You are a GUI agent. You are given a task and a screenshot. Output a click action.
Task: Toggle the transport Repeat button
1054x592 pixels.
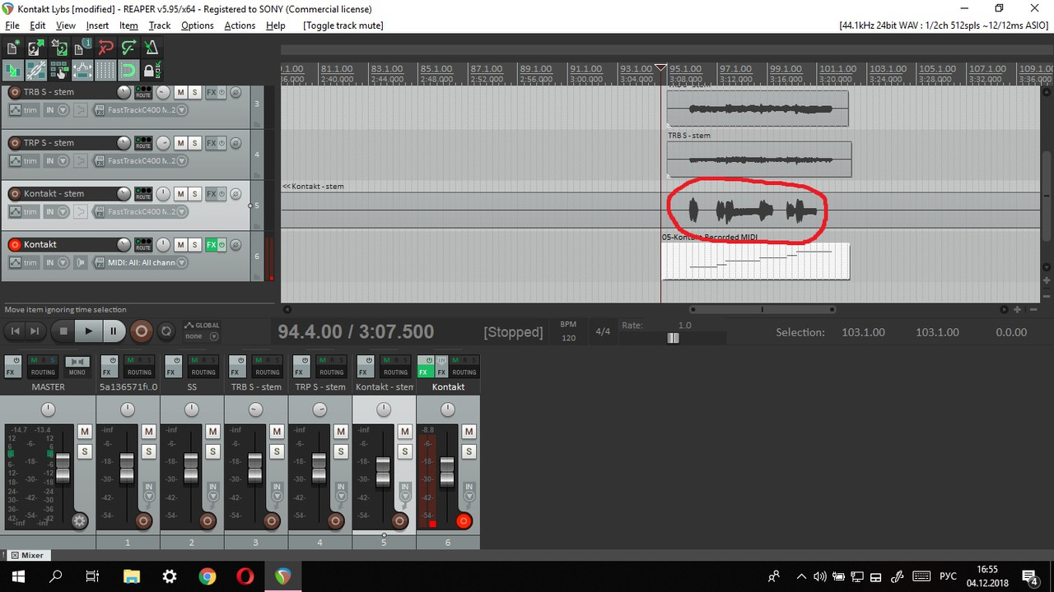[166, 331]
